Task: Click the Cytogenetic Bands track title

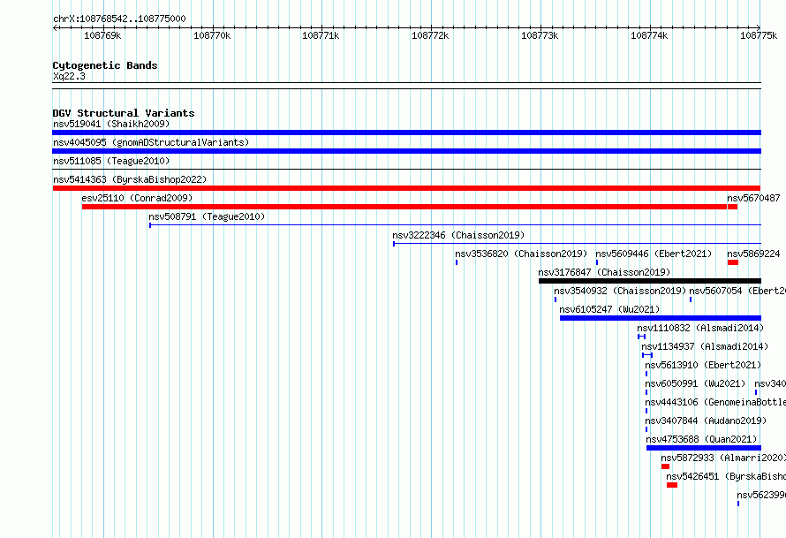Action: point(105,65)
